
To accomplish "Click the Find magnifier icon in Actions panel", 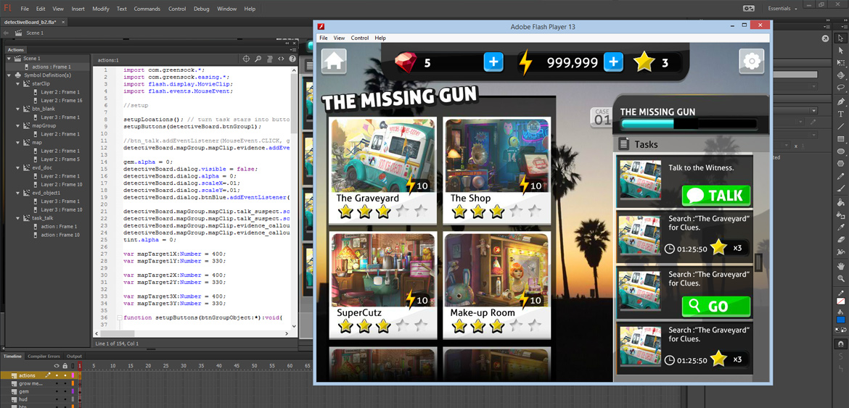I will coord(258,59).
